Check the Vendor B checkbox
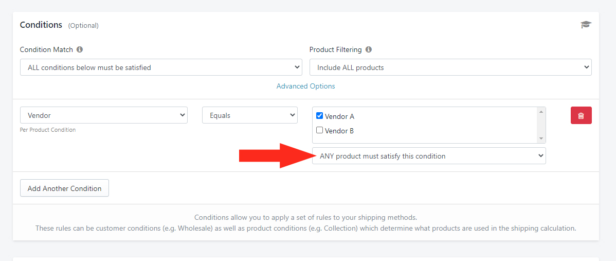 click(319, 130)
